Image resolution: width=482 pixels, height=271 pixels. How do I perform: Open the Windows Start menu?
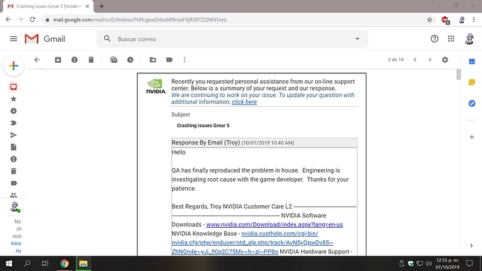pyautogui.click(x=8, y=263)
